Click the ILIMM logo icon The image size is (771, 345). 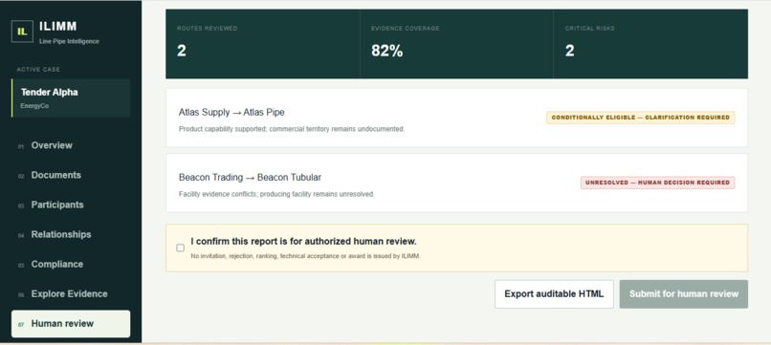point(22,32)
